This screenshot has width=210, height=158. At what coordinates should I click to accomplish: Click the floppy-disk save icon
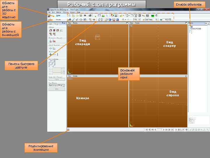[x=81, y=16]
